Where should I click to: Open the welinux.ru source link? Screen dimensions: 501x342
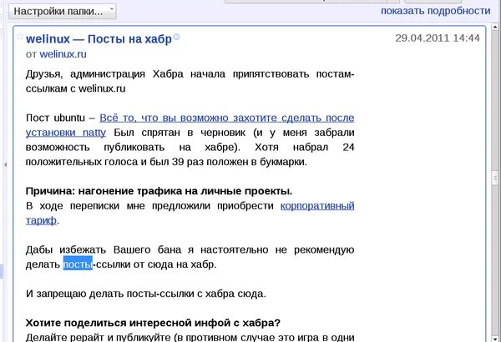[63, 54]
